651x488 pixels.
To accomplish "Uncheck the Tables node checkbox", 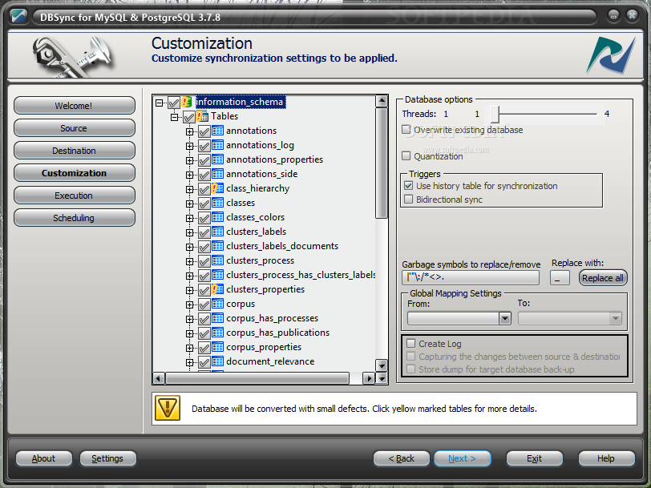I will pos(189,117).
